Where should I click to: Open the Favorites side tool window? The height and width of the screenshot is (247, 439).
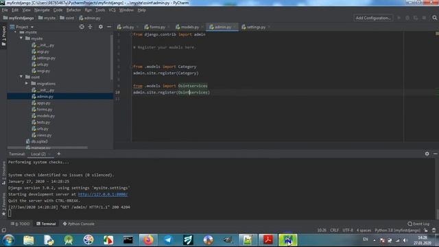pyautogui.click(x=3, y=204)
